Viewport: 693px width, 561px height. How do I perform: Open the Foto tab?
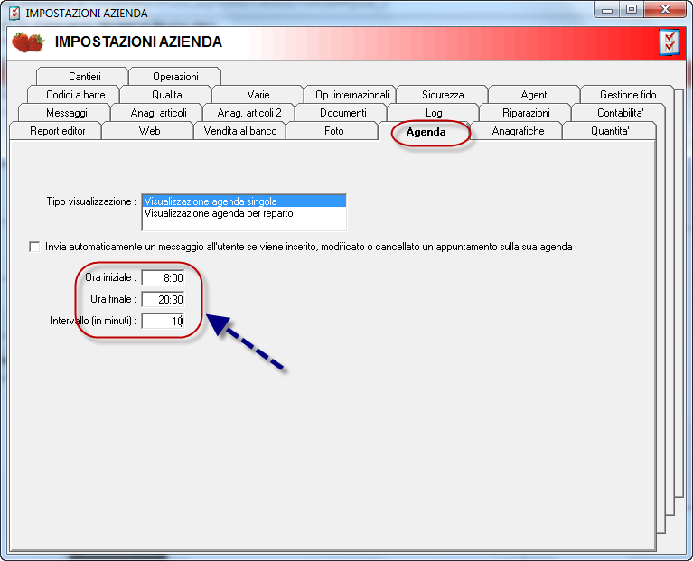coord(332,131)
